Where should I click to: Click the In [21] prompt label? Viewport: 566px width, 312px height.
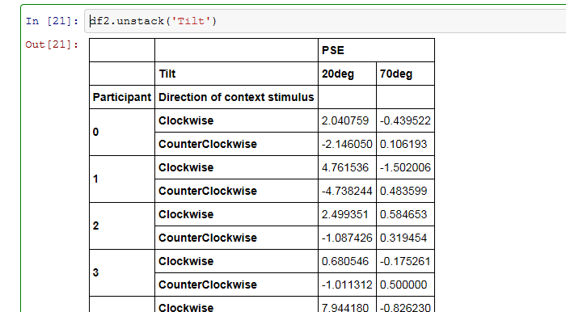pos(52,21)
